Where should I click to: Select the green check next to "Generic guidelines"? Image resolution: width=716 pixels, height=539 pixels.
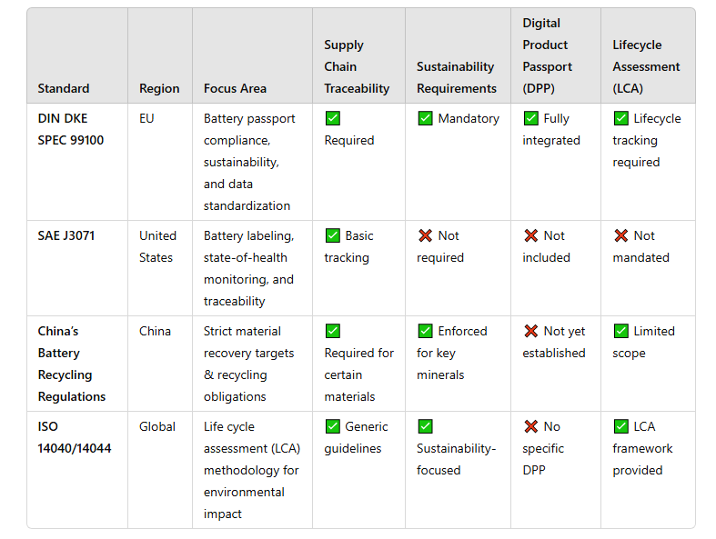[333, 426]
